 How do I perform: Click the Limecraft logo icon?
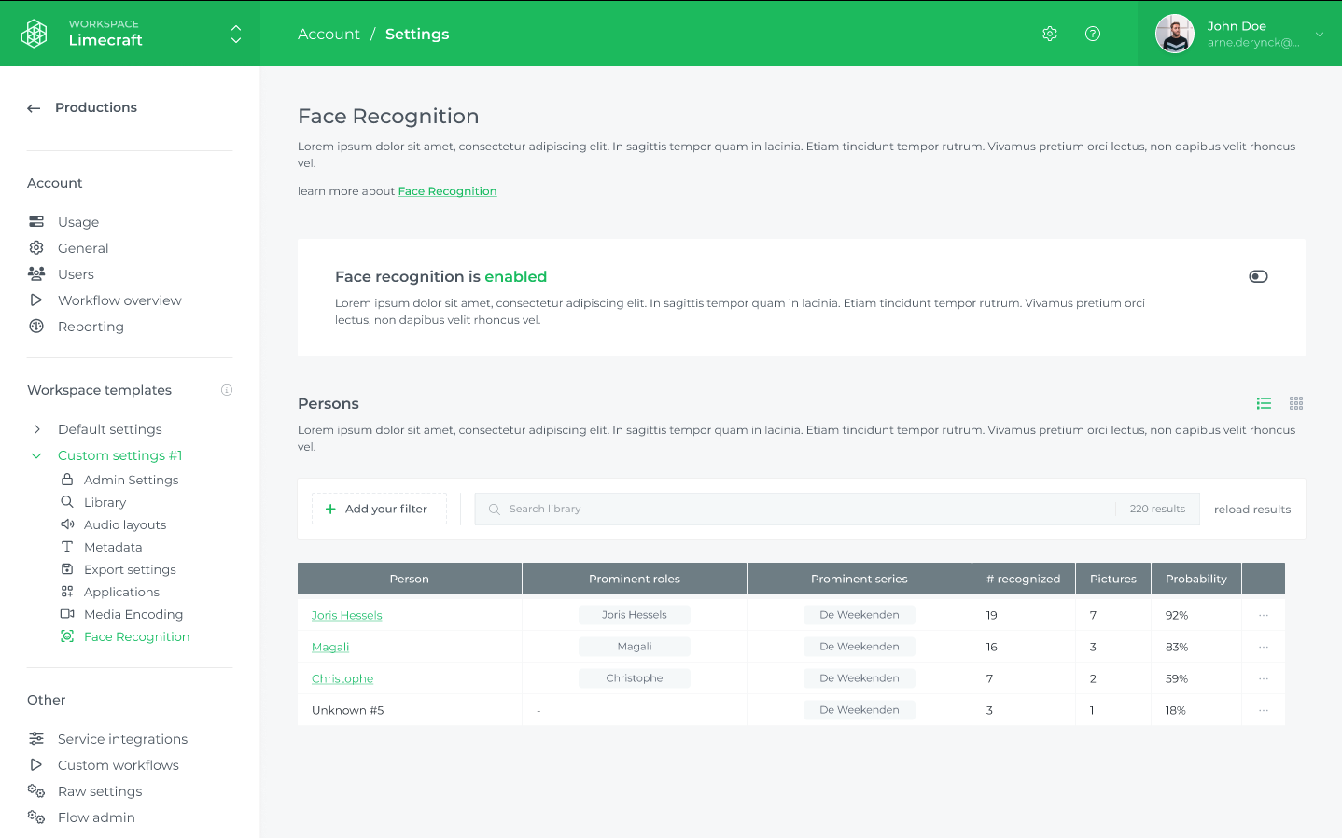35,34
